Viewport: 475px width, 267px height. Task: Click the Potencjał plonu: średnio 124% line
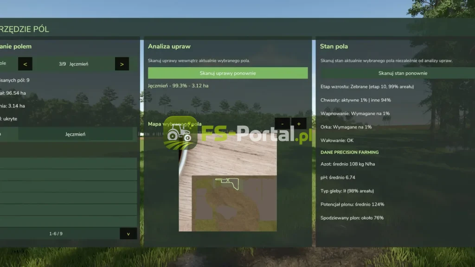tap(353, 204)
